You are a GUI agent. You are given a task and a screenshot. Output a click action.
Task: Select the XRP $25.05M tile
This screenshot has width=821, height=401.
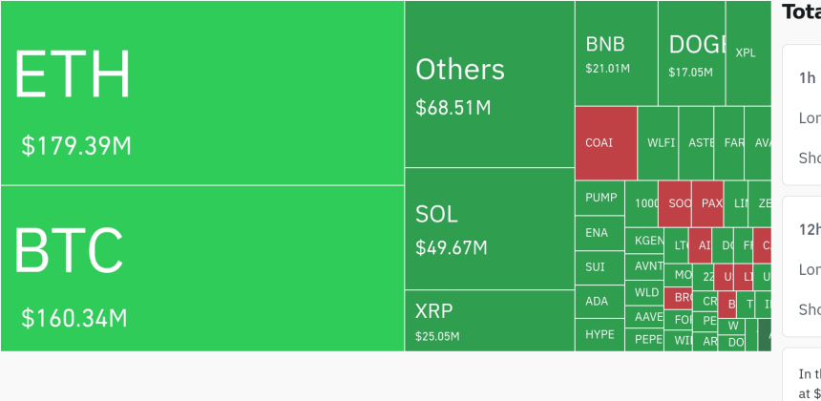[x=489, y=321]
